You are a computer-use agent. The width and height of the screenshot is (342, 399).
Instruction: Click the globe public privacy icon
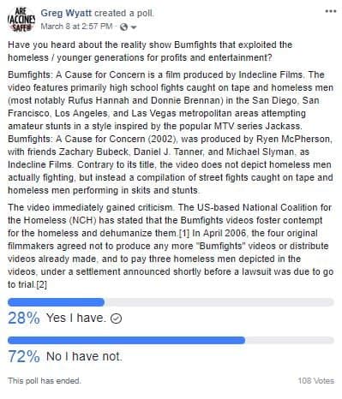[x=124, y=27]
